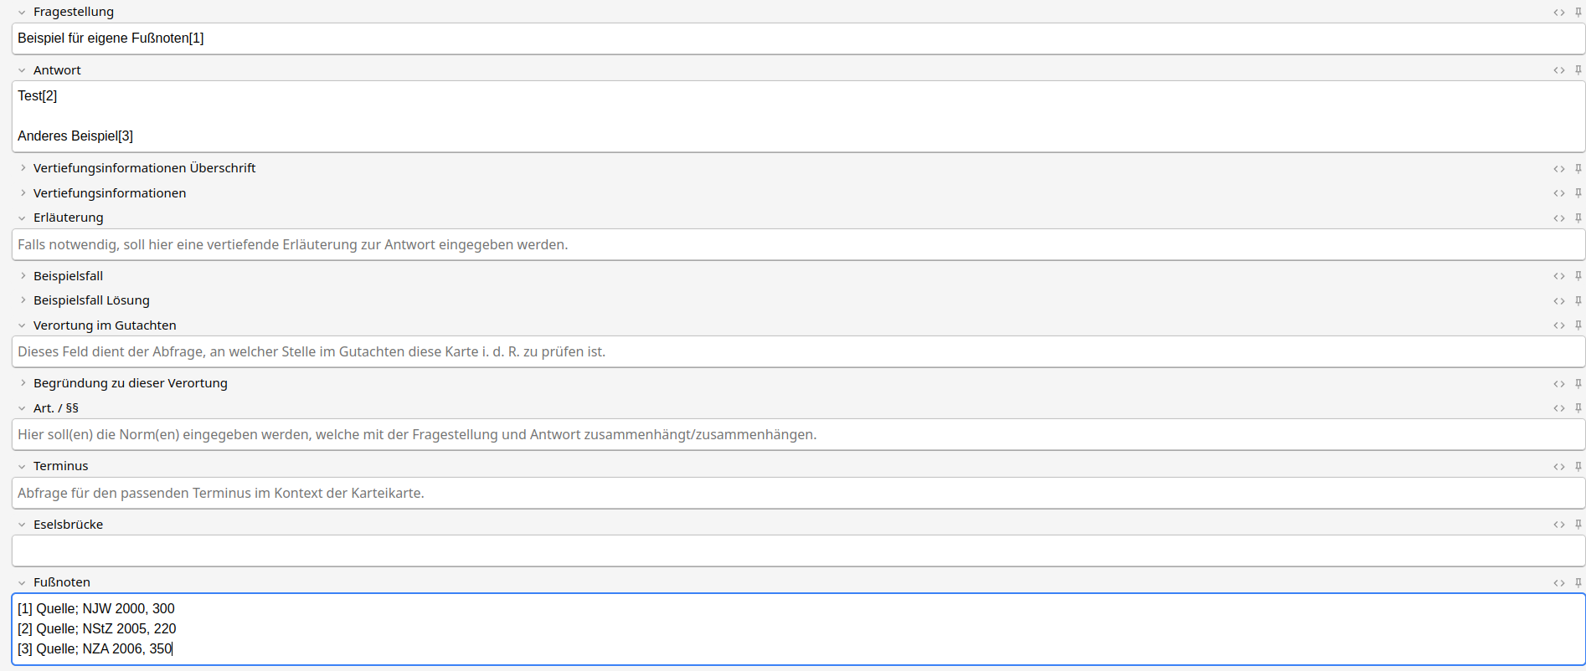Expand the Vertiefungsinformationen field
Image resolution: width=1586 pixels, height=671 pixels.
pos(23,193)
